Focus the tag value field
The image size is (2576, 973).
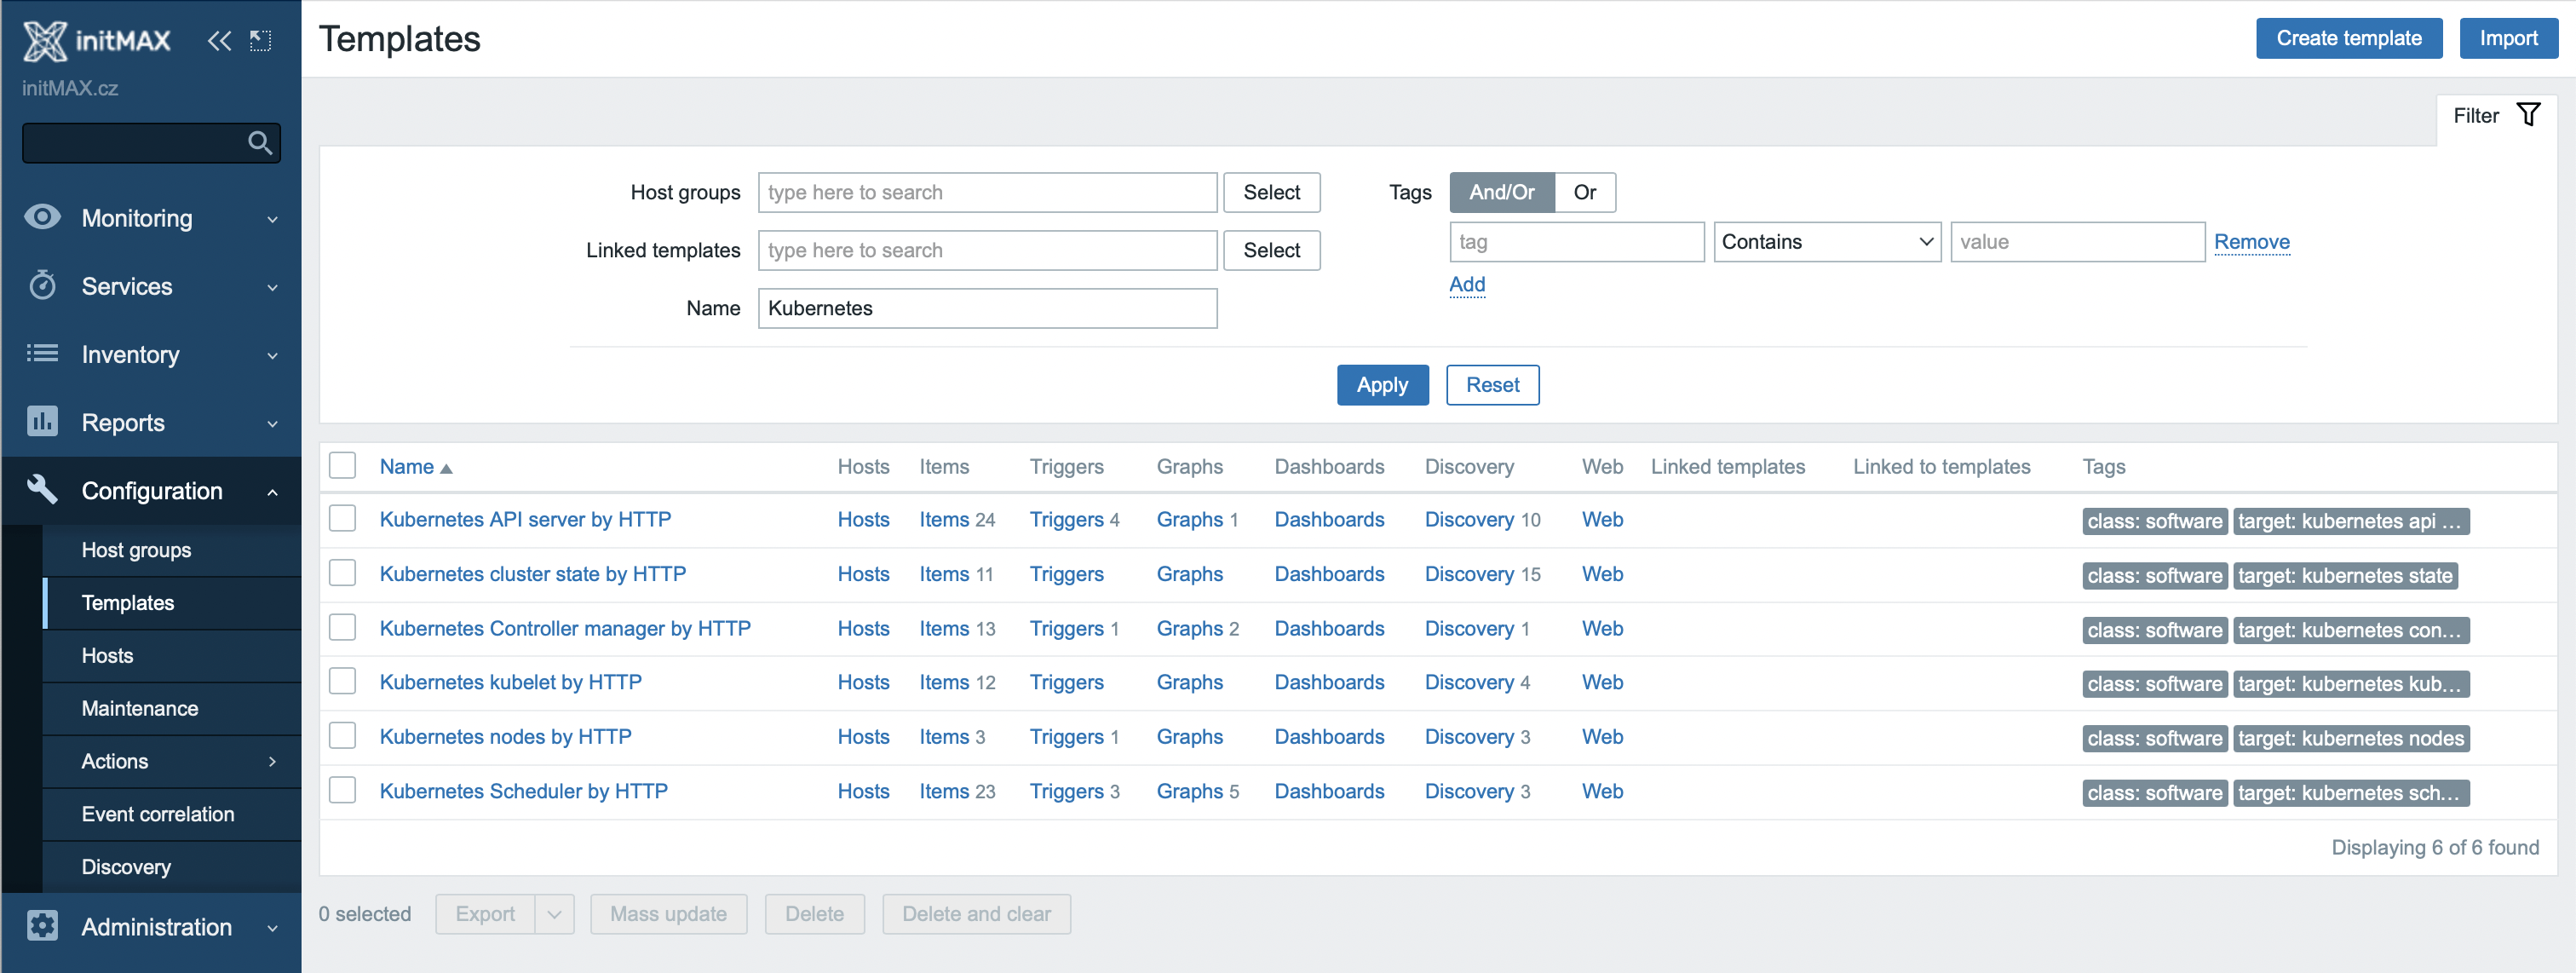tap(2077, 242)
